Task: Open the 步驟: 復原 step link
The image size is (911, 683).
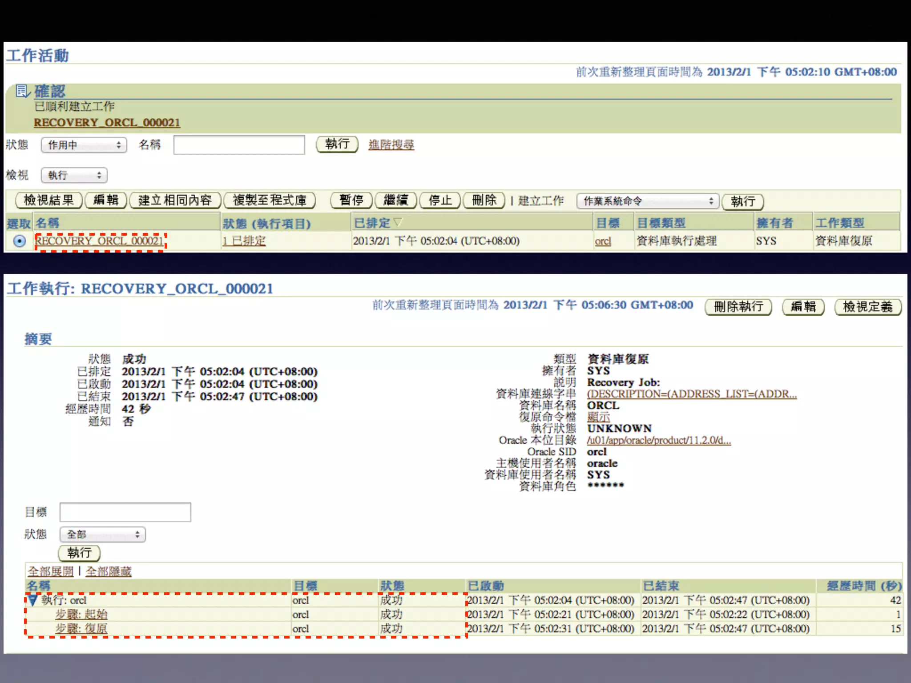Action: click(x=81, y=629)
